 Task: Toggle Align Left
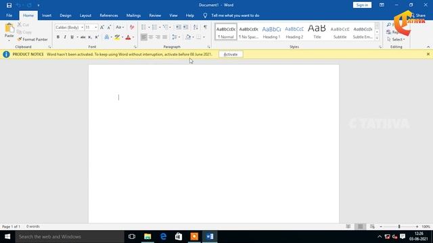coord(144,37)
